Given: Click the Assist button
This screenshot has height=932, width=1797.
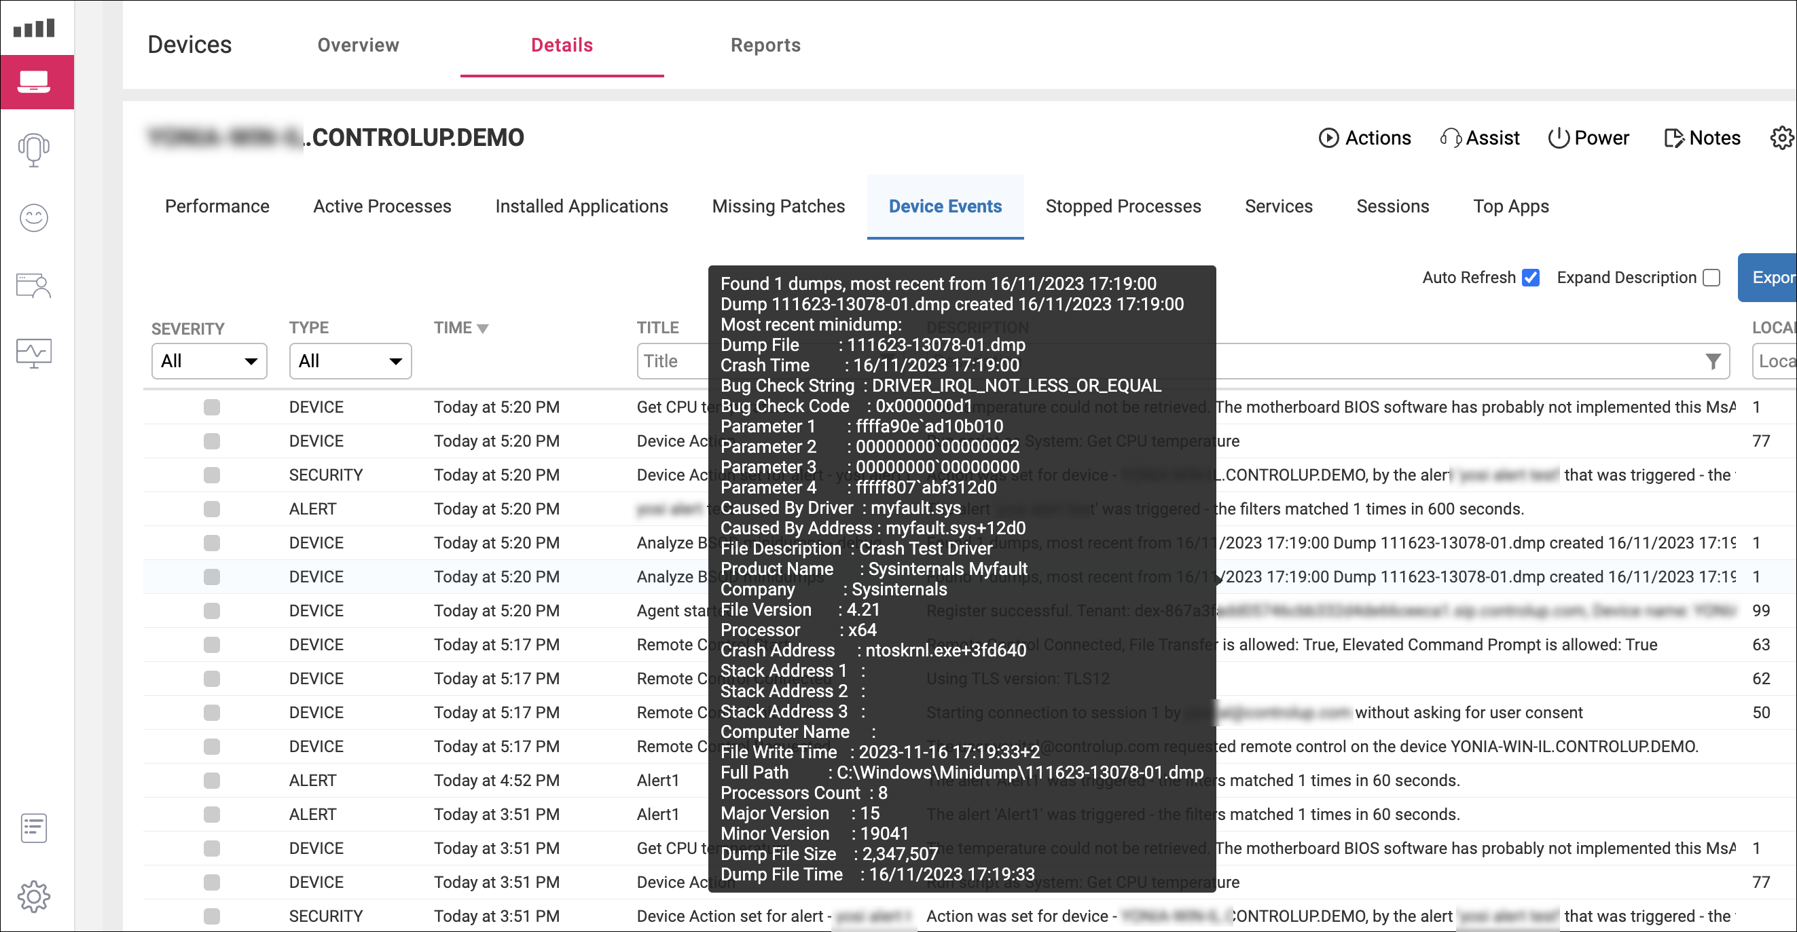Looking at the screenshot, I should [1480, 138].
